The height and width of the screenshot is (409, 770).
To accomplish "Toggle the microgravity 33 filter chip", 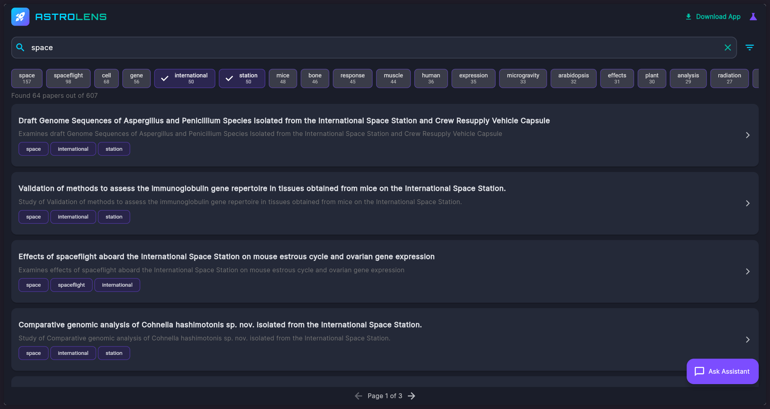I will click(x=523, y=78).
